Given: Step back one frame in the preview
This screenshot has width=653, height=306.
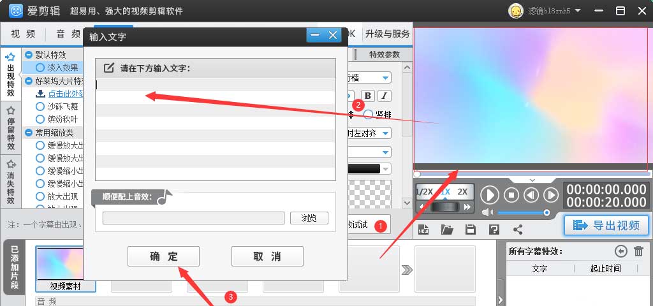Looking at the screenshot, I should [531, 194].
